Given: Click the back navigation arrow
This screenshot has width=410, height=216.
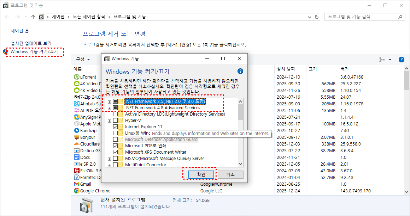Looking at the screenshot, I should tap(7, 17).
